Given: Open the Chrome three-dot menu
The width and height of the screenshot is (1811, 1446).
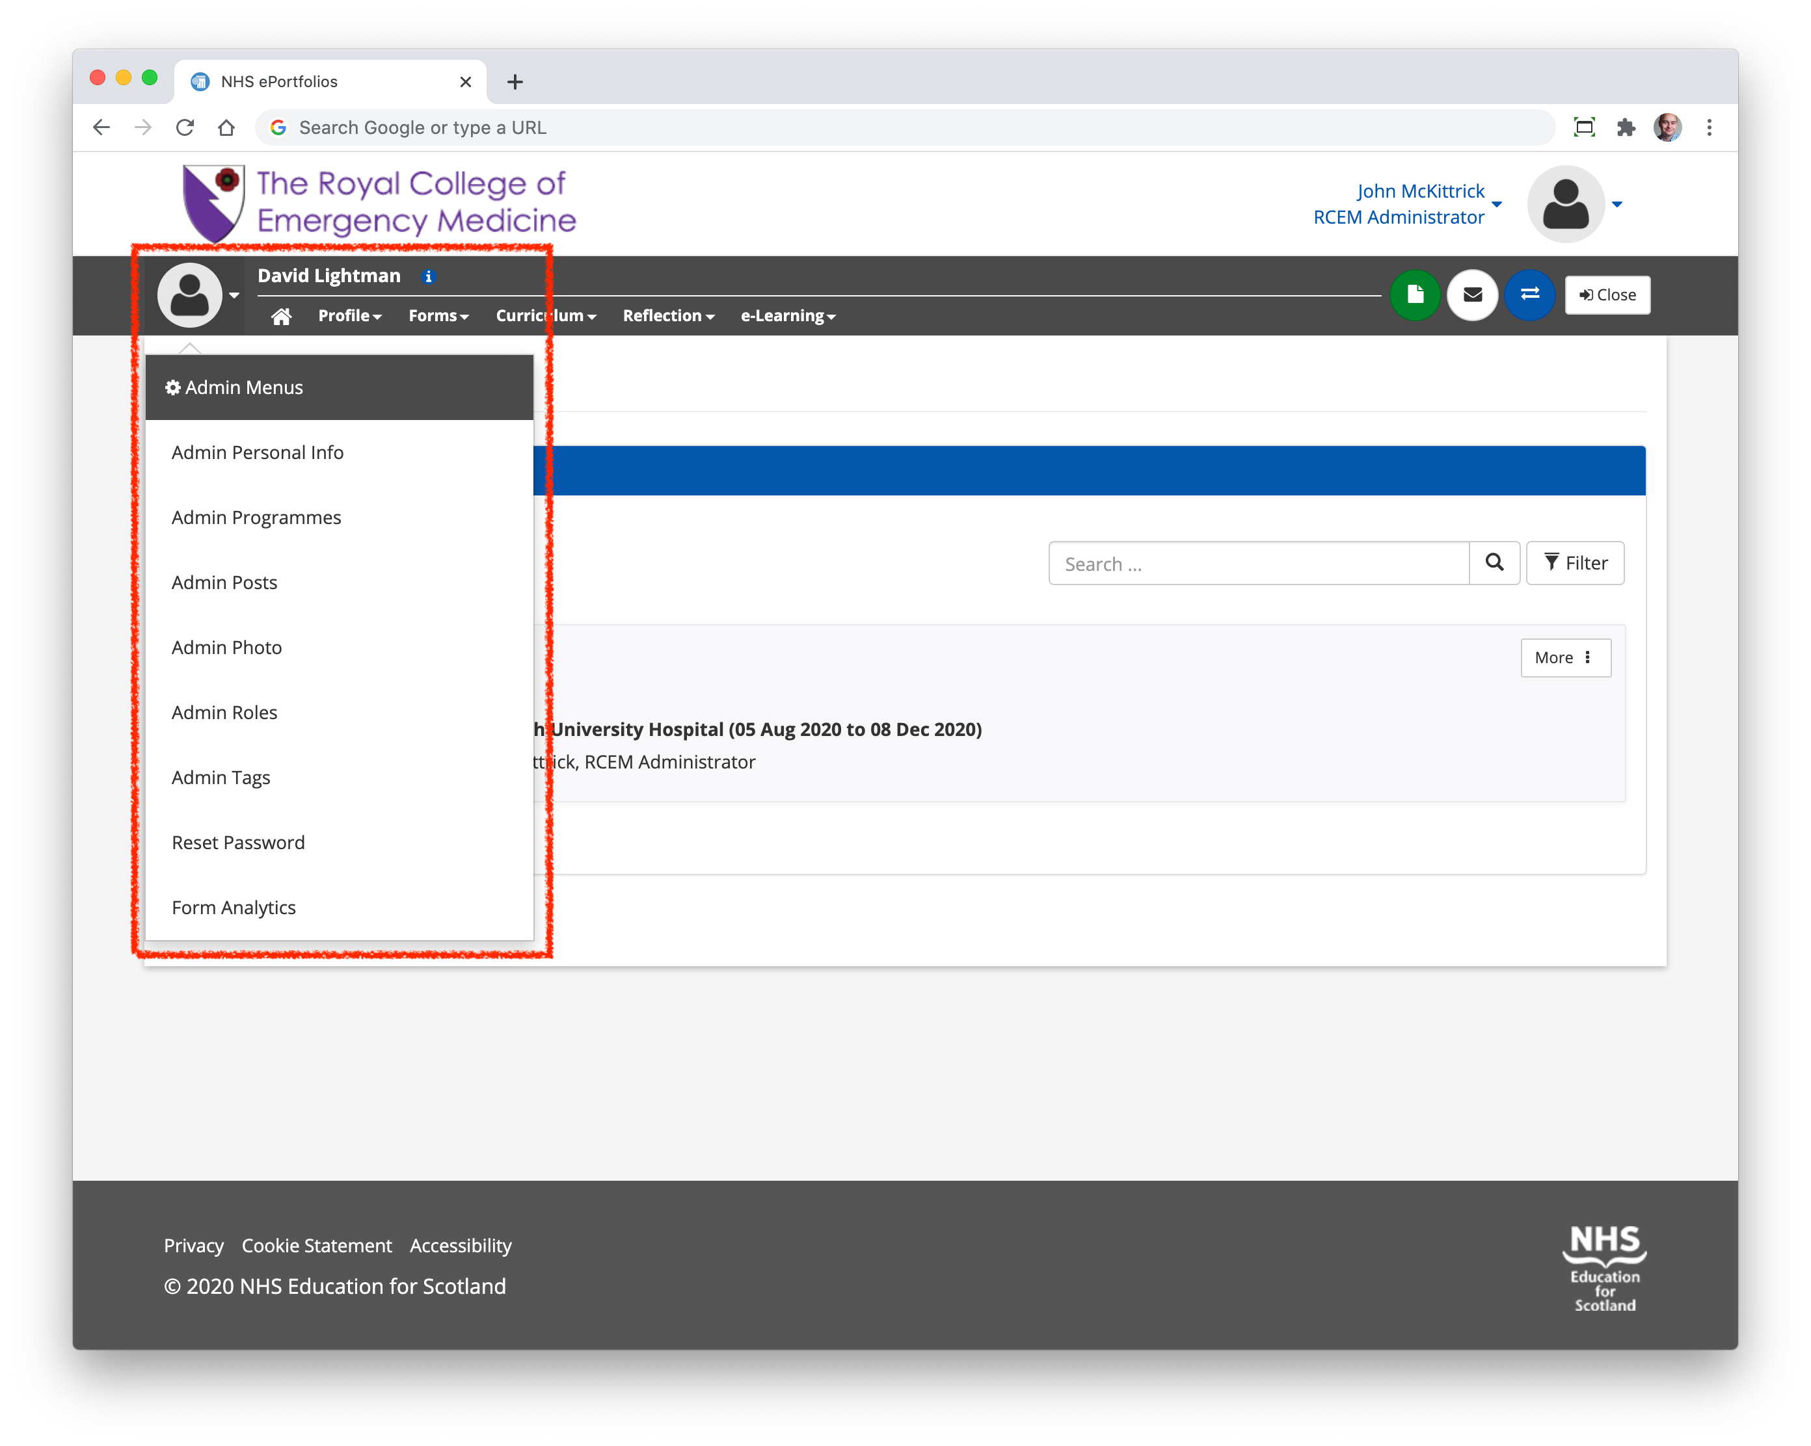Looking at the screenshot, I should coord(1708,127).
